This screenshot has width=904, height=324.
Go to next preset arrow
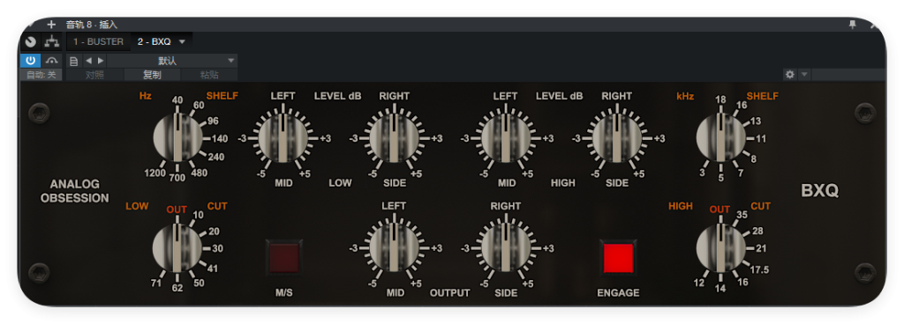point(101,61)
